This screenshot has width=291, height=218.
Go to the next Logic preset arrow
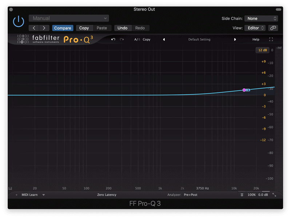point(44,28)
